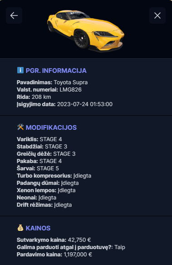The width and height of the screenshot is (172, 265).
Task: Click the blue info icon
Action: pyautogui.click(x=20, y=70)
